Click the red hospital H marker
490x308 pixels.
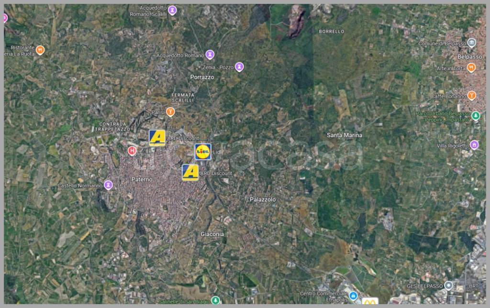(x=133, y=151)
